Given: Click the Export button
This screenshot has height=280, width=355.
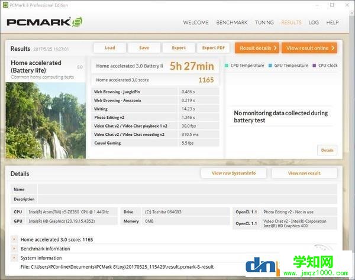Looking at the screenshot, I should tap(179, 48).
